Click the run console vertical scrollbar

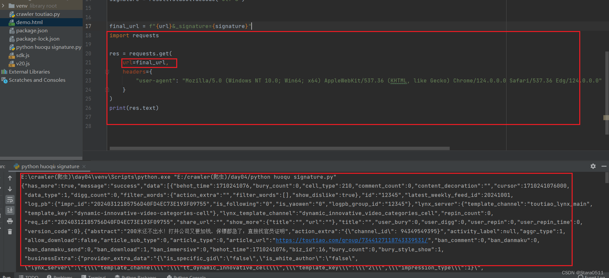[x=607, y=177]
